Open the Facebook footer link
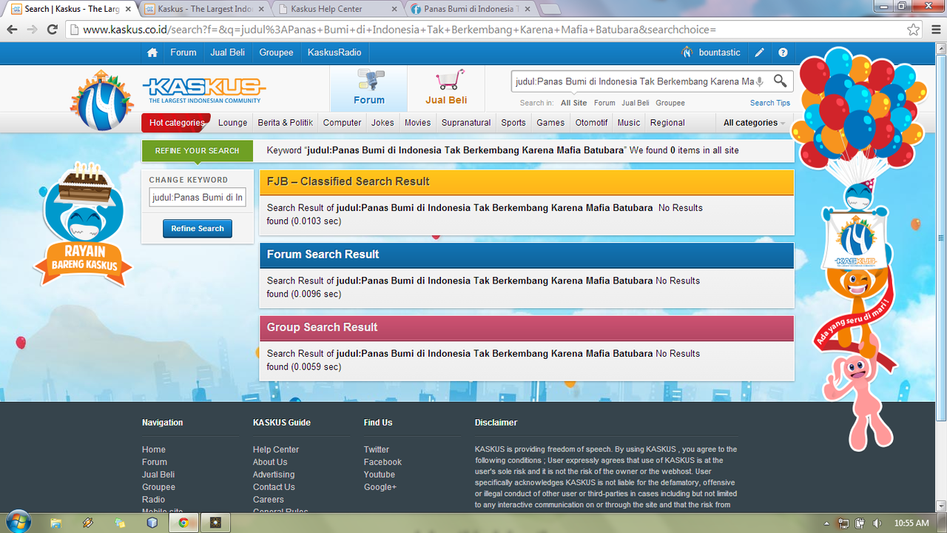 point(382,462)
